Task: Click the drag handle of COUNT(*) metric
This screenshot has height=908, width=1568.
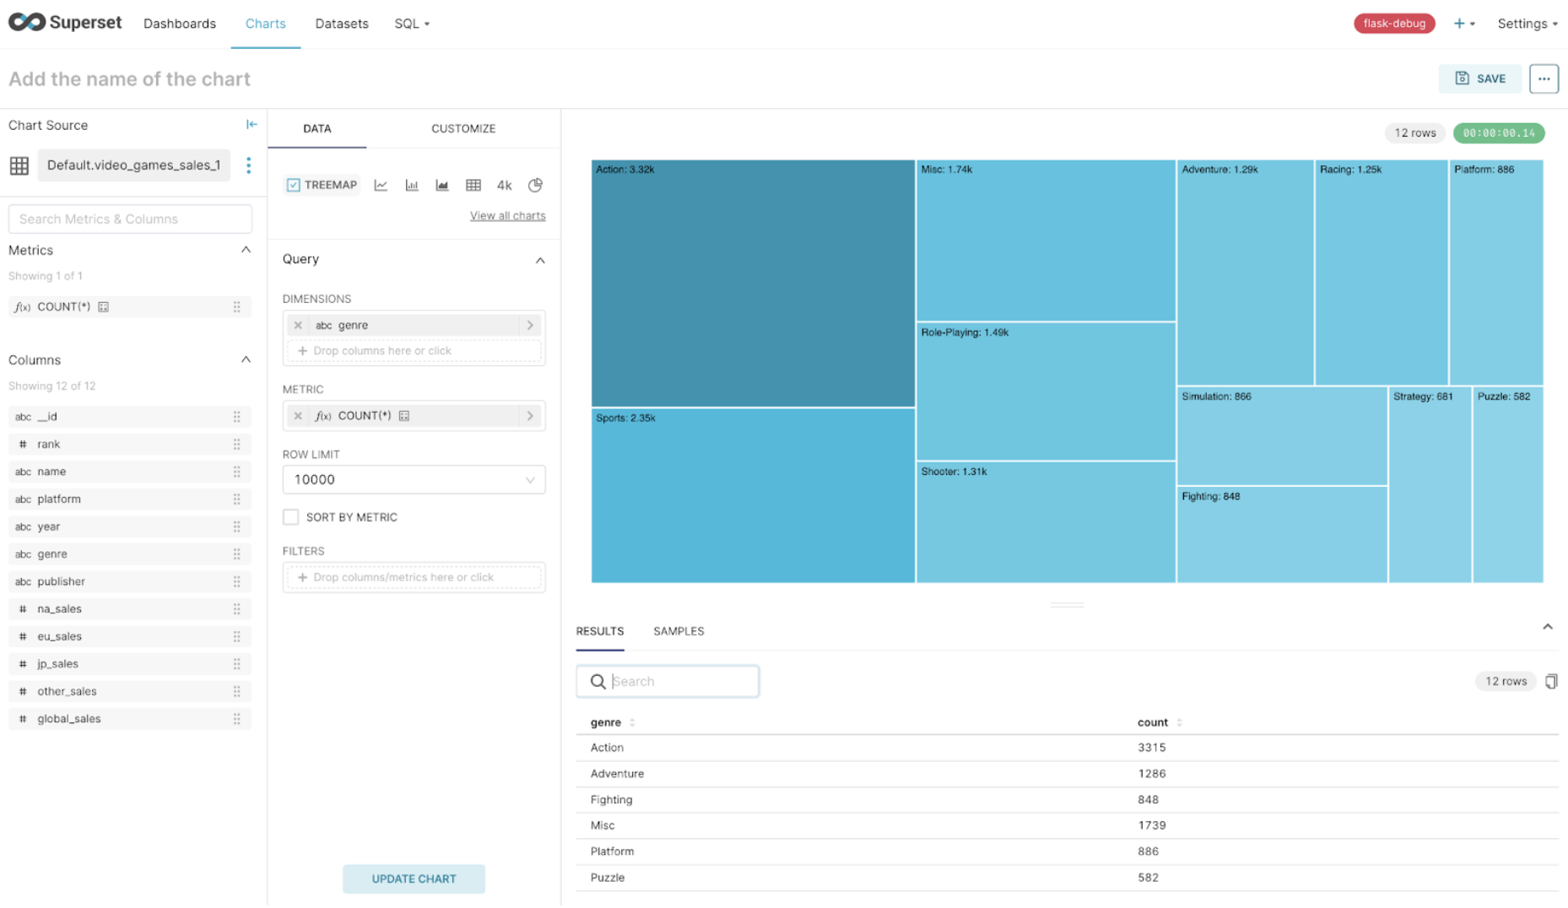Action: tap(237, 307)
